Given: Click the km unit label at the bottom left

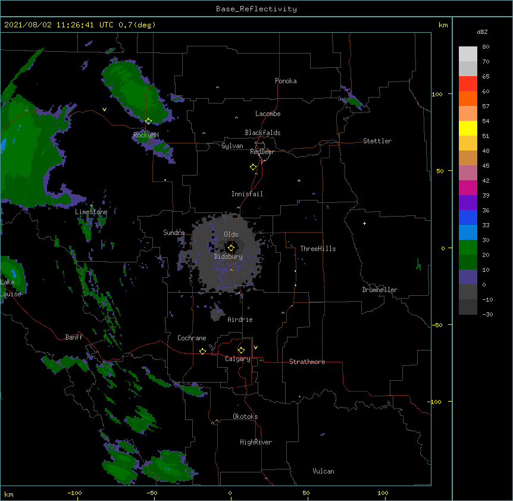Looking at the screenshot, I should click(x=9, y=494).
